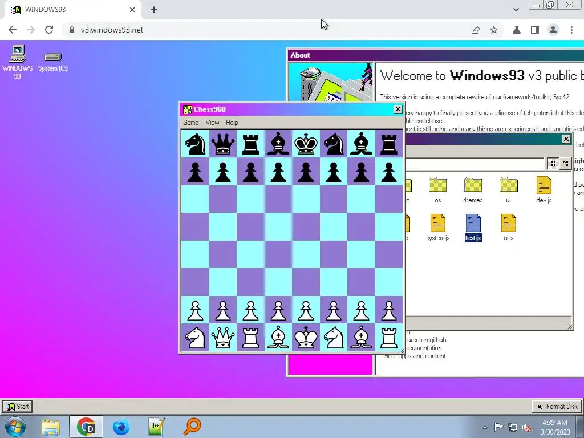Image resolution: width=584 pixels, height=438 pixels.
Task: Reload the browser page
Action: coord(49,30)
